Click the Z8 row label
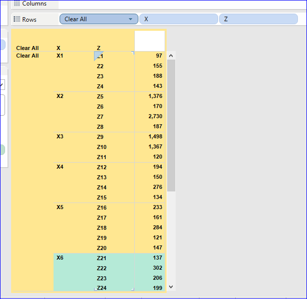The width and height of the screenshot is (307, 299). 100,127
